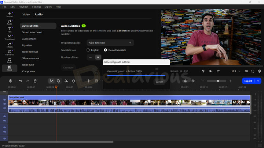Click the trash delete icon in toolbar
Viewport: 264px width, 148px height.
click(x=35, y=81)
